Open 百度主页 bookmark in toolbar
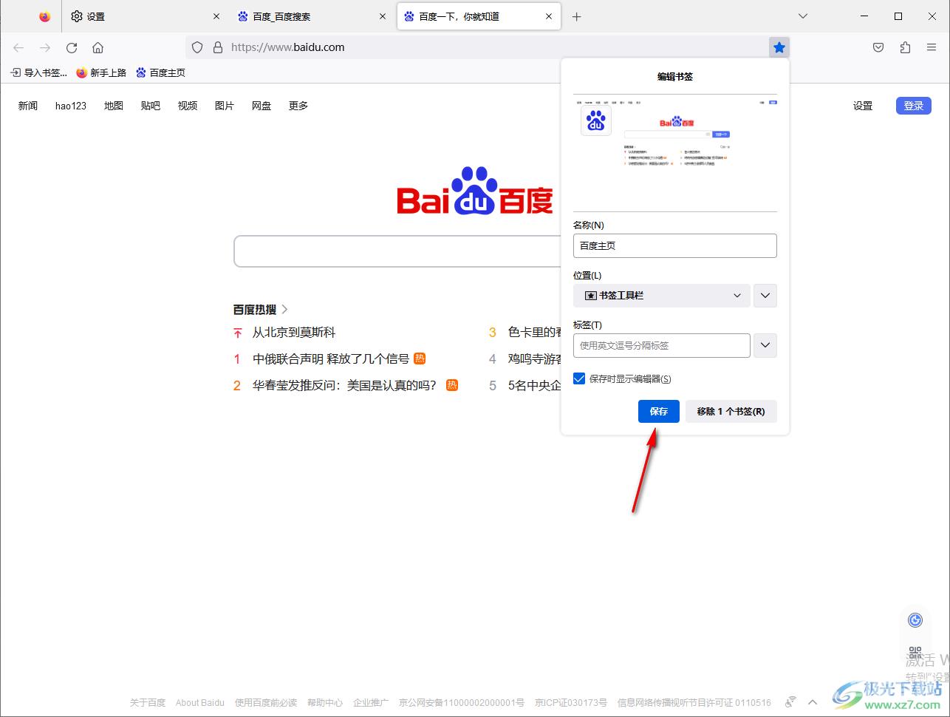The image size is (950, 717). click(160, 72)
